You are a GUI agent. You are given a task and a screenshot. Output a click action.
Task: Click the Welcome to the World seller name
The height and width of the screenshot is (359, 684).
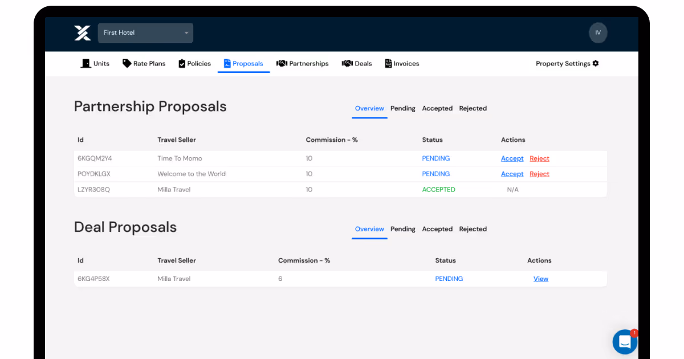pyautogui.click(x=192, y=174)
